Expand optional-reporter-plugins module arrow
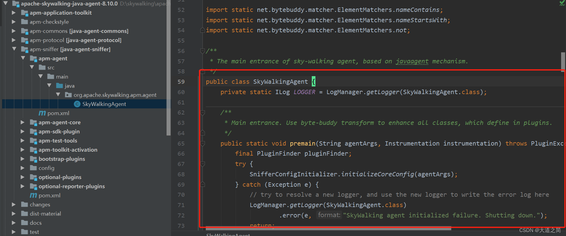Viewport: 566px width, 236px height. pyautogui.click(x=22, y=186)
